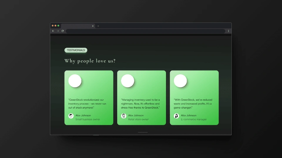The height and width of the screenshot is (158, 282).
Task: Click the large white circle in the reduced waste card
Action: point(180,81)
